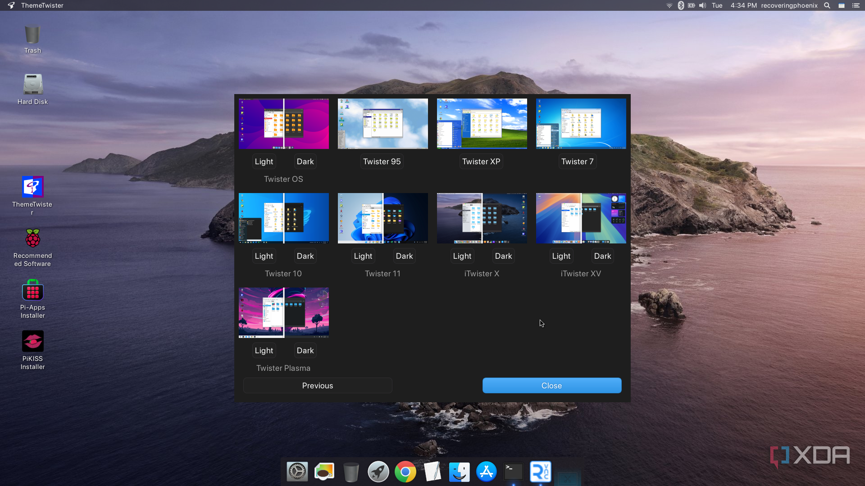Open the trash can in dock
This screenshot has height=486, width=865.
point(351,472)
